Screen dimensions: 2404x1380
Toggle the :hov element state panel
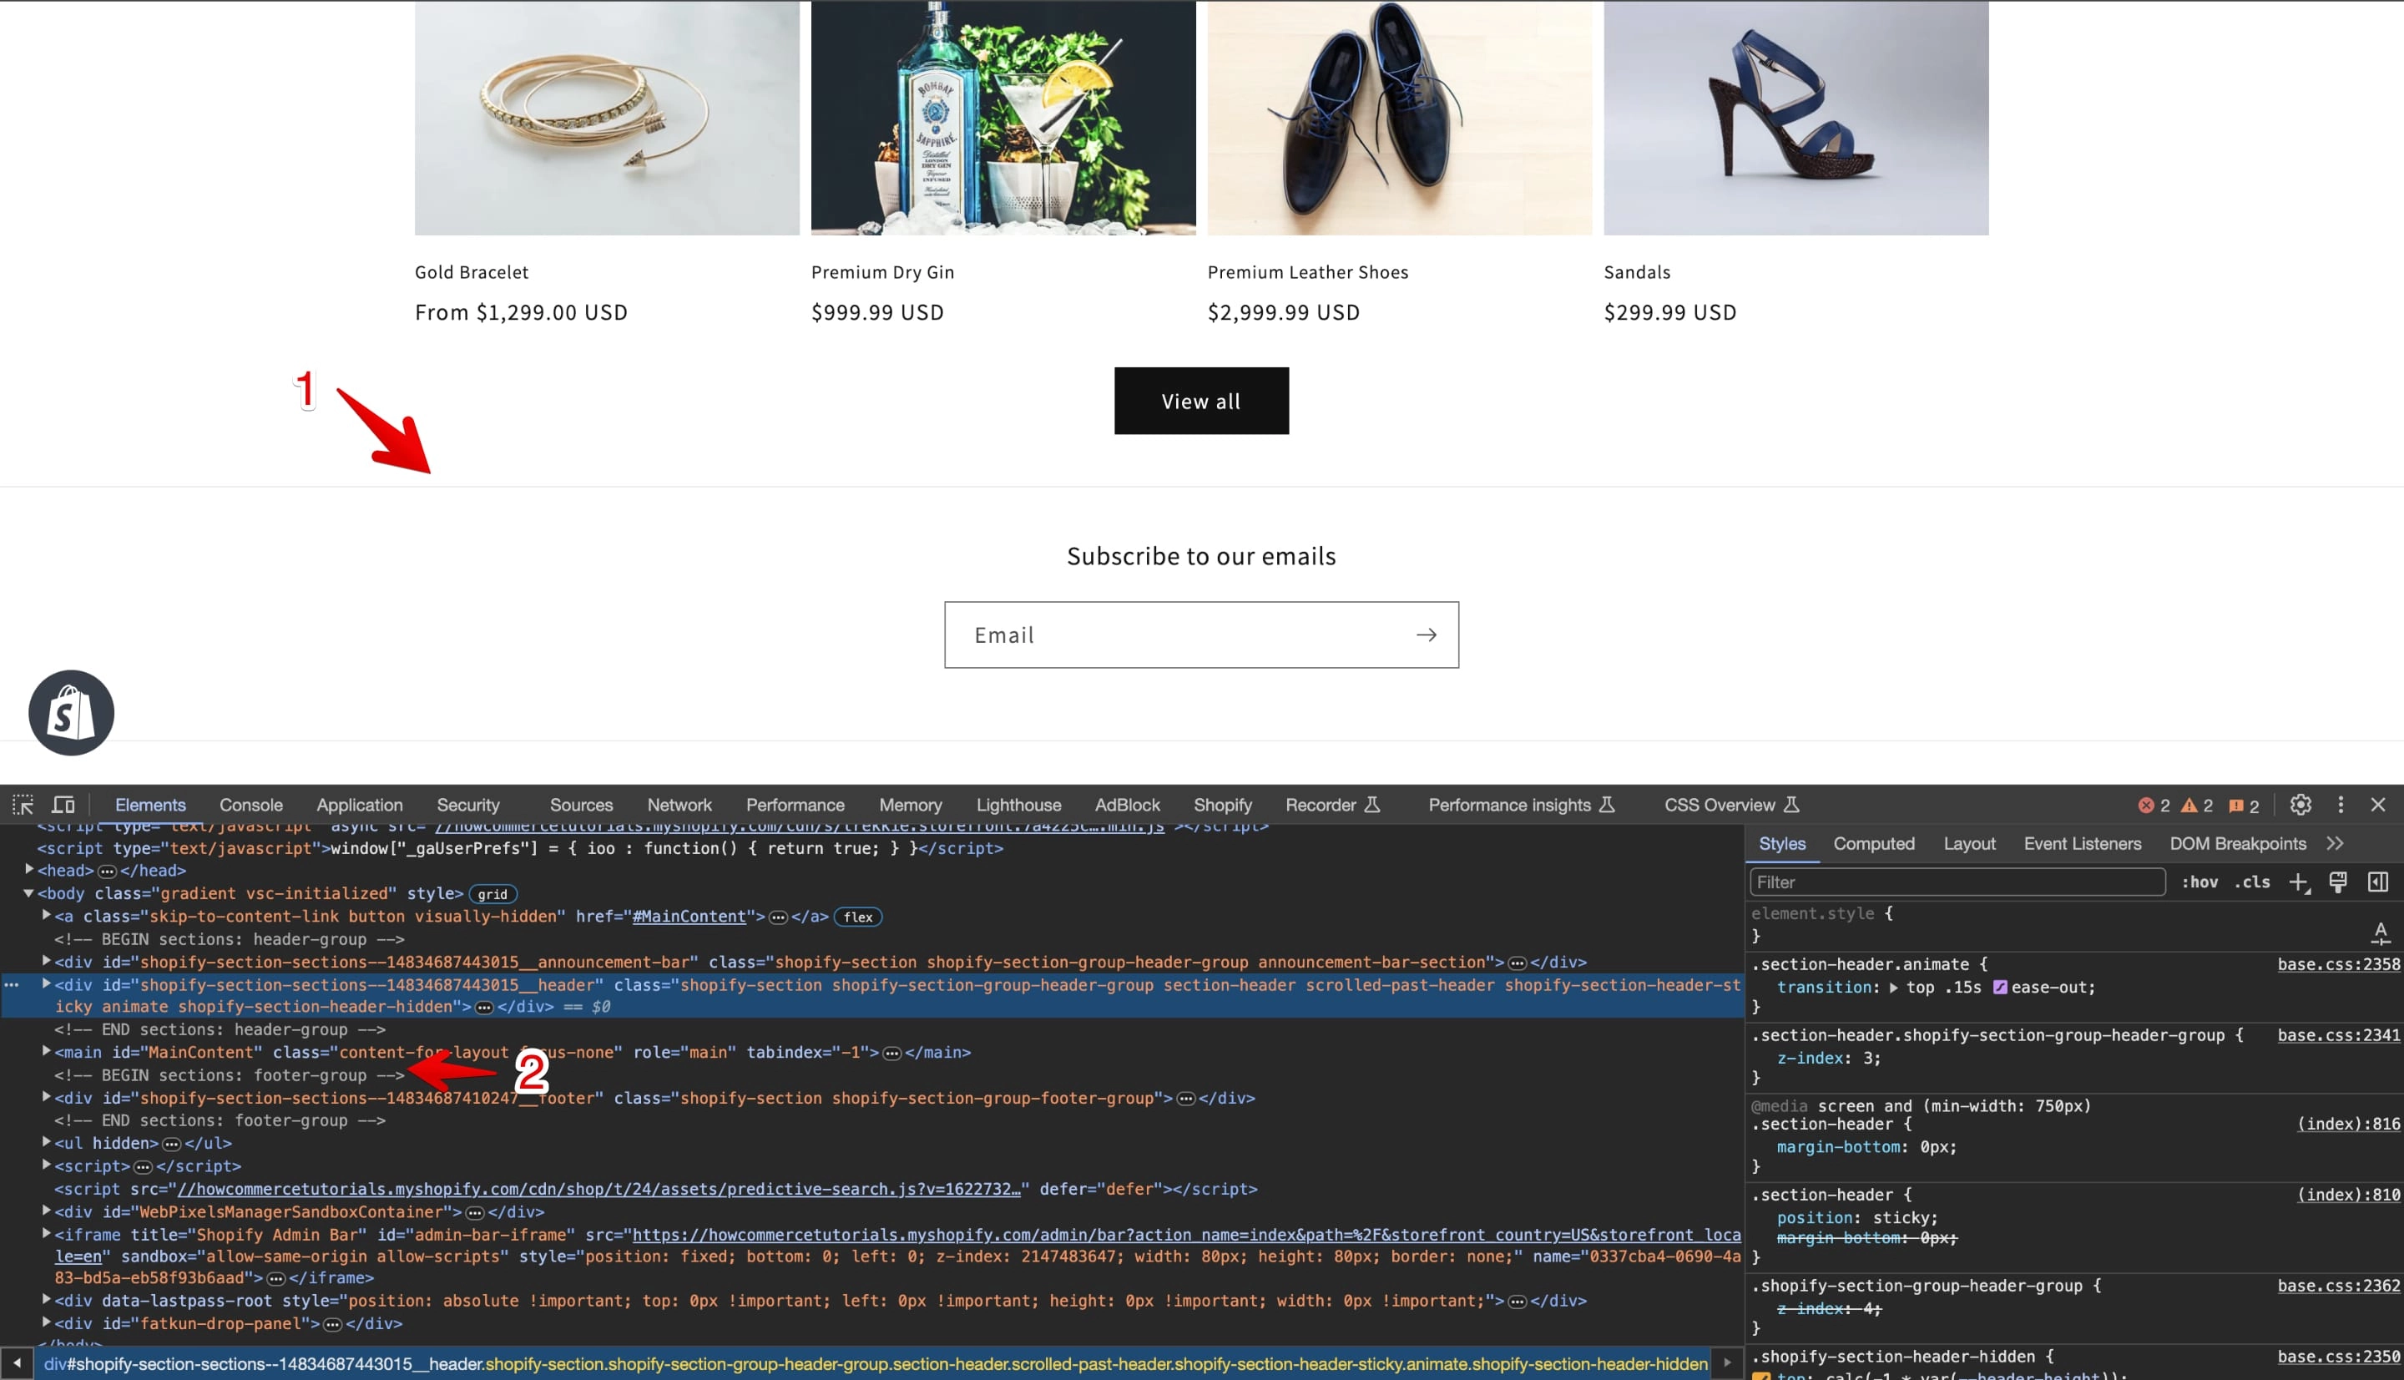coord(2199,882)
